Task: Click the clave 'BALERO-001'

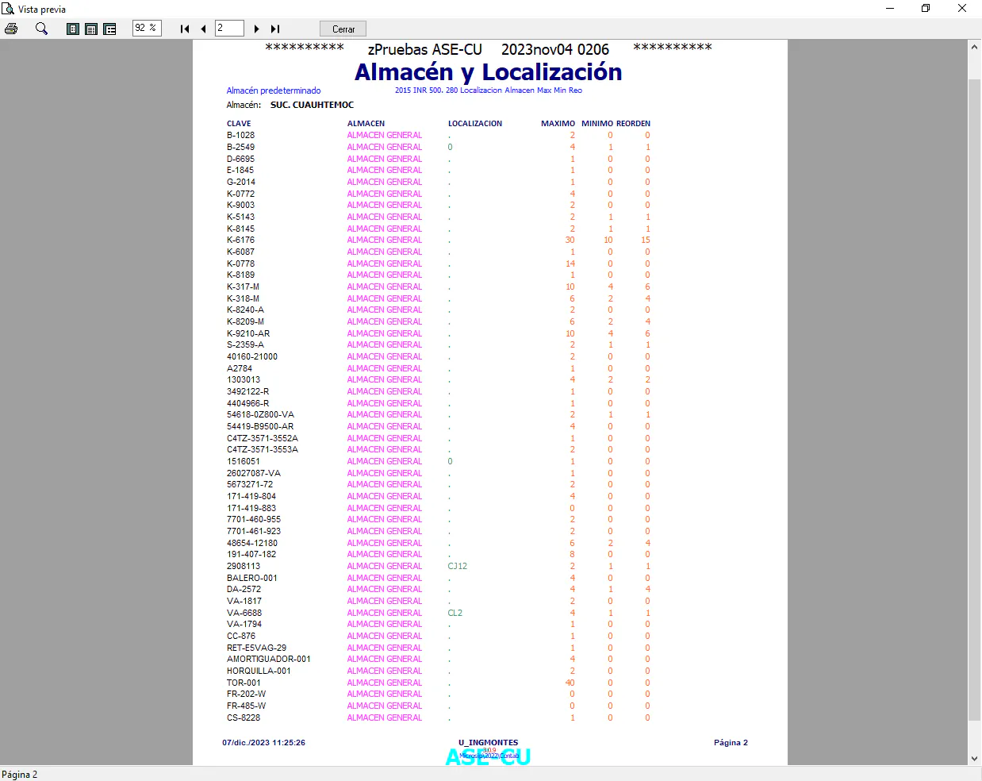Action: tap(252, 578)
